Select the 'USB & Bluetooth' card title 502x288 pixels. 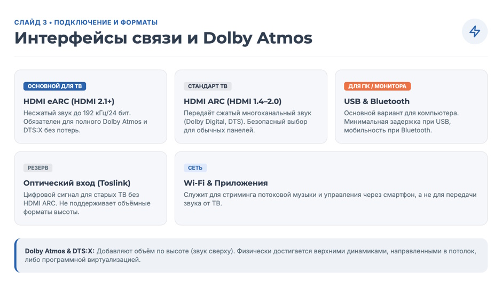[377, 101]
